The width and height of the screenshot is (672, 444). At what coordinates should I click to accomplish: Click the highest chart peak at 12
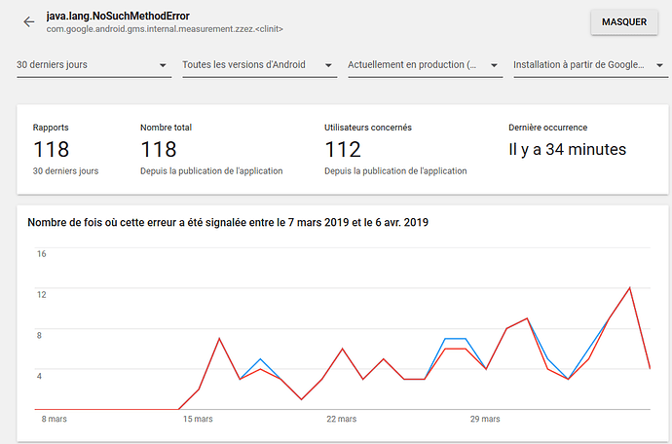[629, 287]
